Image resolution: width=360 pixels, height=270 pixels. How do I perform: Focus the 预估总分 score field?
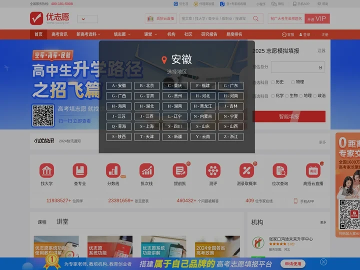click(x=298, y=67)
